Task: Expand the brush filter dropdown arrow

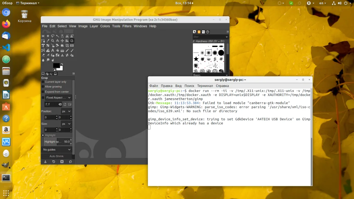Action: [227, 37]
